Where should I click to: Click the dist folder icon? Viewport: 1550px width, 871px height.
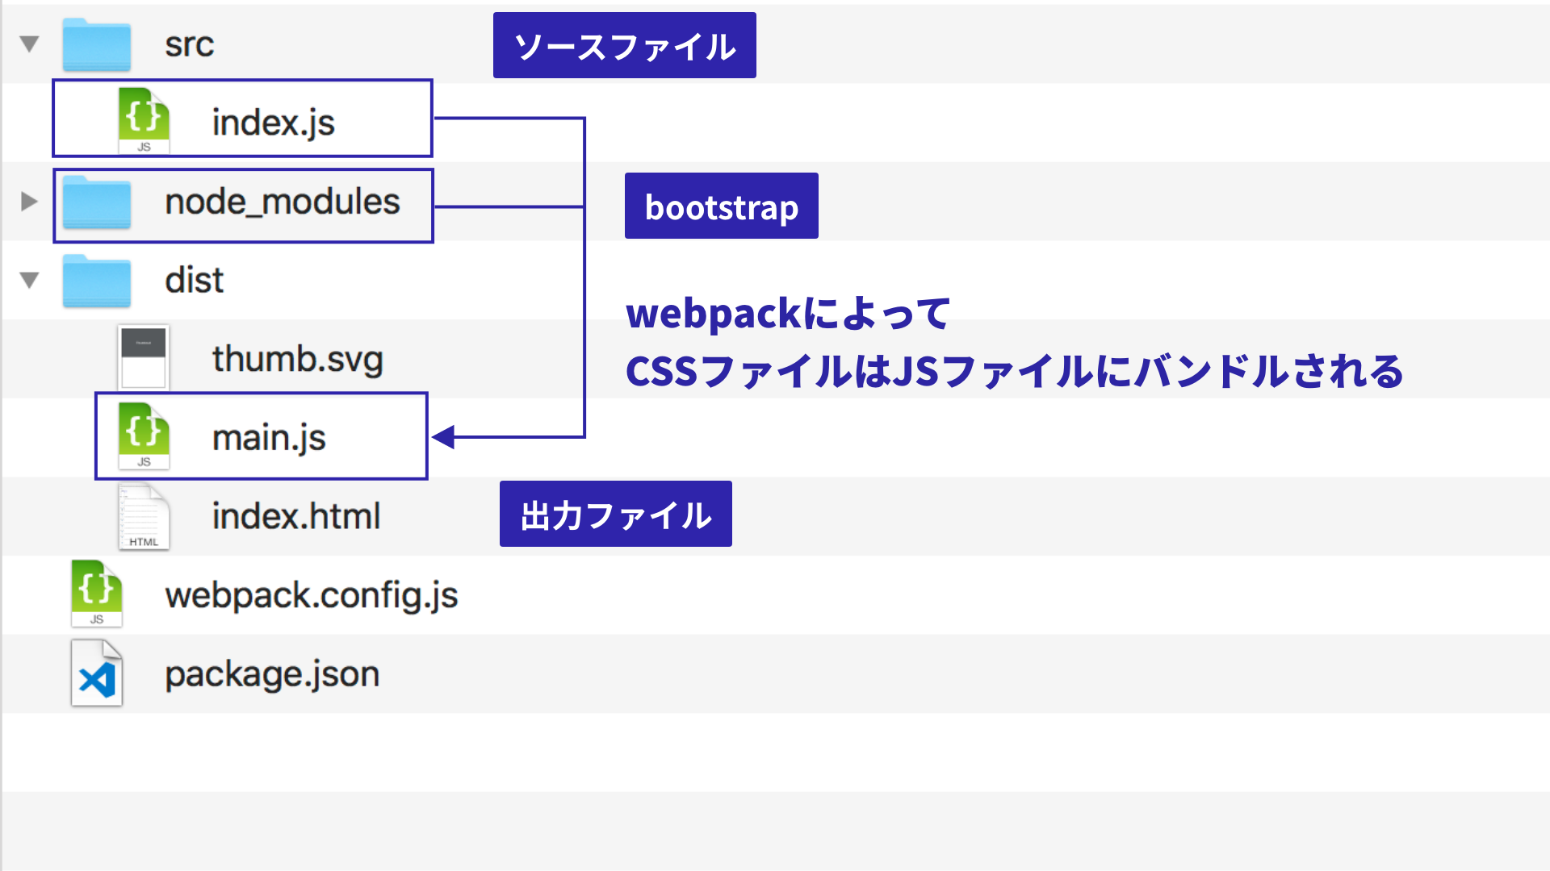point(97,281)
